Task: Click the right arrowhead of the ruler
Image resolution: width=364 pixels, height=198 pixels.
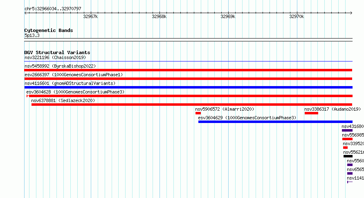Action: point(351,13)
